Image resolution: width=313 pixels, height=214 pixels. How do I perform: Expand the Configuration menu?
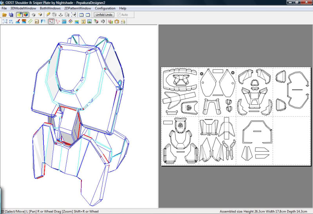105,8
